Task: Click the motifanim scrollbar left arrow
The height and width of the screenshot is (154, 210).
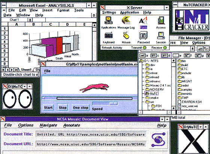Action: 43,98
